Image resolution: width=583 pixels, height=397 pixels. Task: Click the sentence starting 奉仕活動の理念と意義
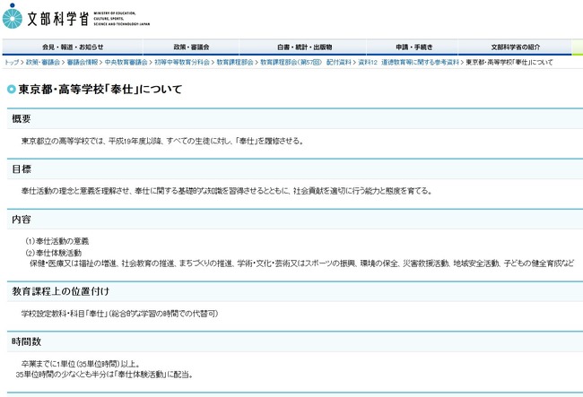227,191
